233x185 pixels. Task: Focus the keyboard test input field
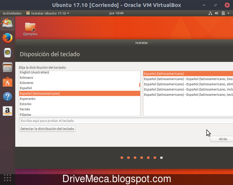point(126,121)
